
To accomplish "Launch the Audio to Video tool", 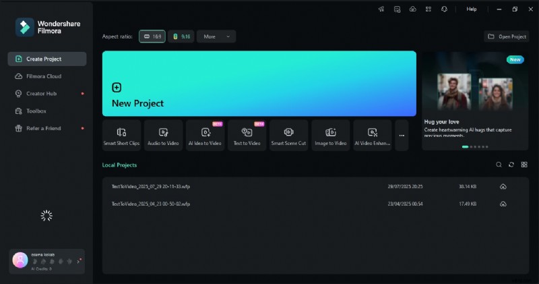I will (164, 136).
